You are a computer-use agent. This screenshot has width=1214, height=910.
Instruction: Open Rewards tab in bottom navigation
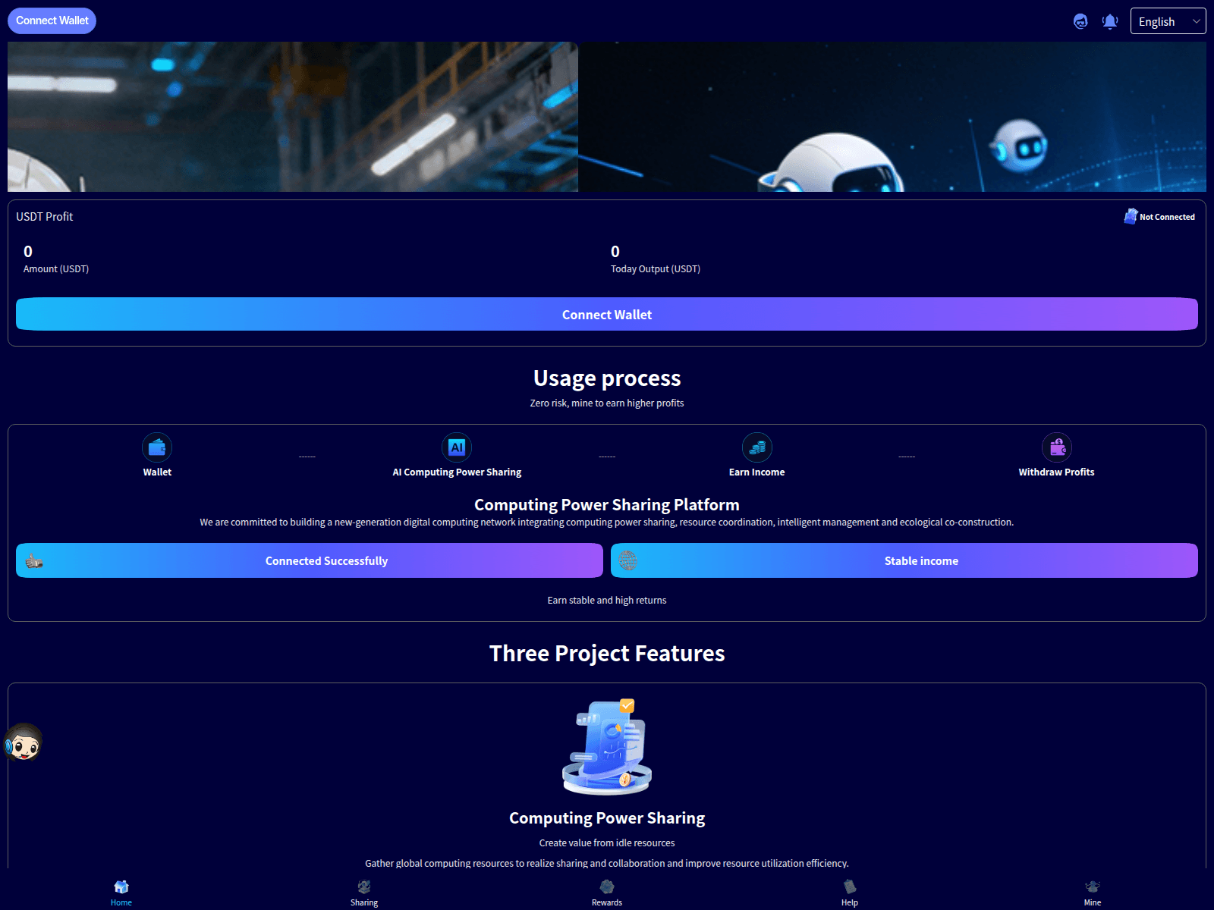pyautogui.click(x=607, y=893)
